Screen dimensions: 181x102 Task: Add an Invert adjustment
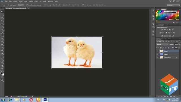pos(162,36)
